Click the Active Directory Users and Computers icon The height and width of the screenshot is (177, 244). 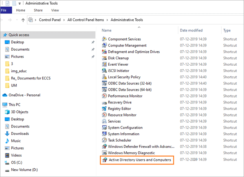[105, 160]
